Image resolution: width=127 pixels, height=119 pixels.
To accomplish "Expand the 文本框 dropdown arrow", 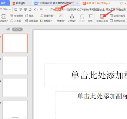I will tap(65, 21).
